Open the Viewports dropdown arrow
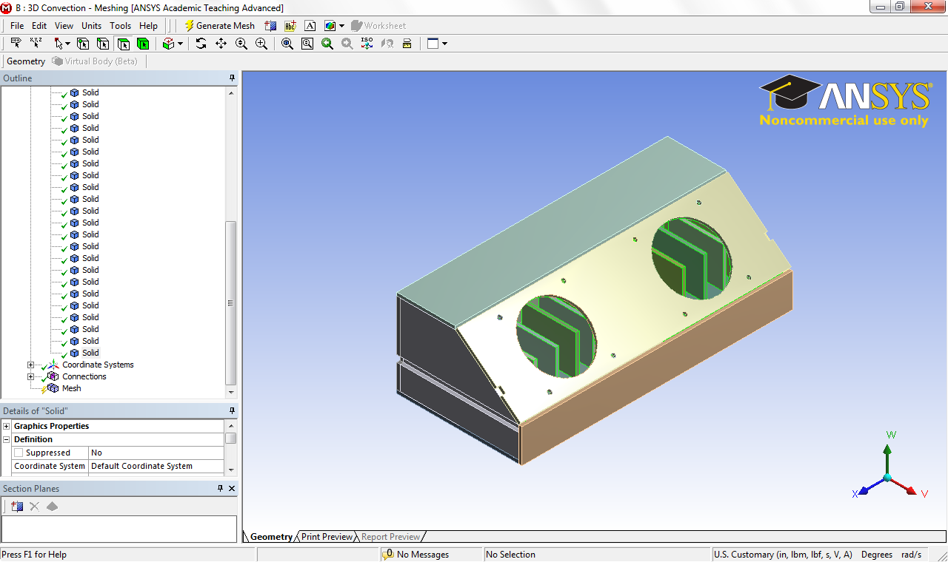The width and height of the screenshot is (948, 562). [x=444, y=44]
